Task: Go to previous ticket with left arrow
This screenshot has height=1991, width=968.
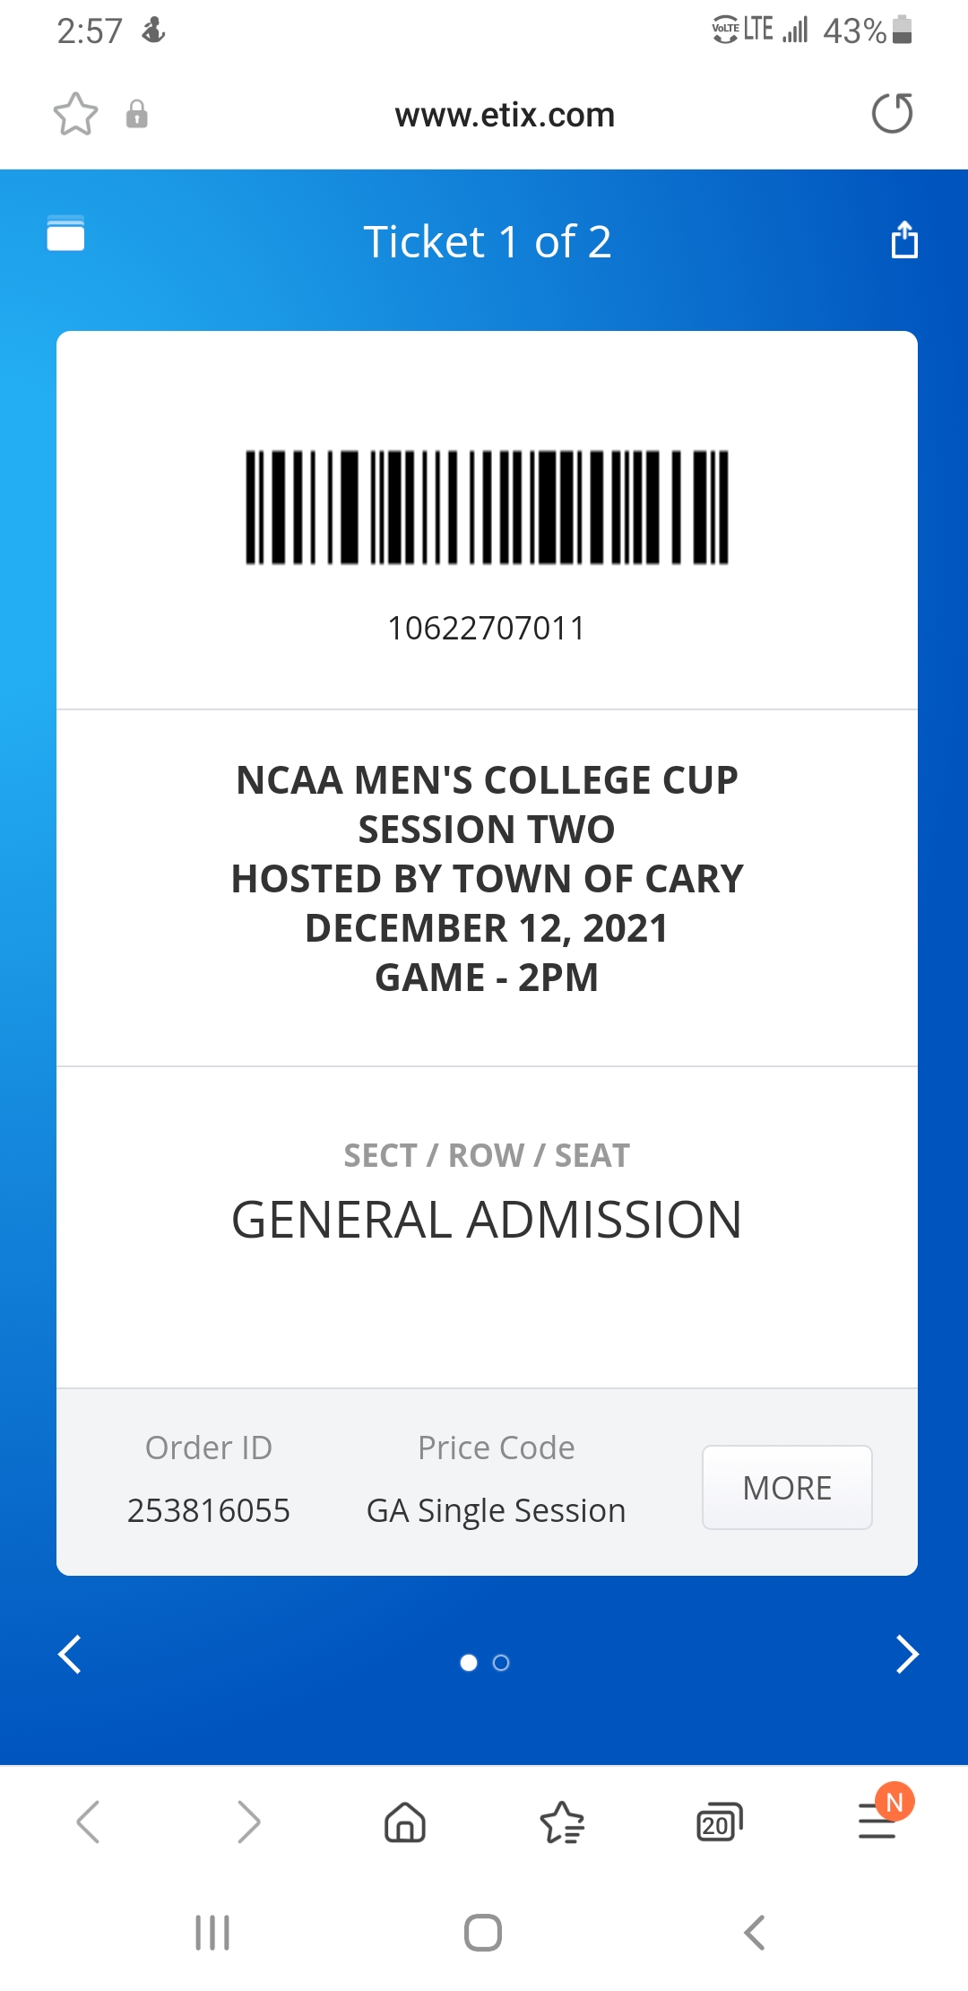Action: (70, 1655)
